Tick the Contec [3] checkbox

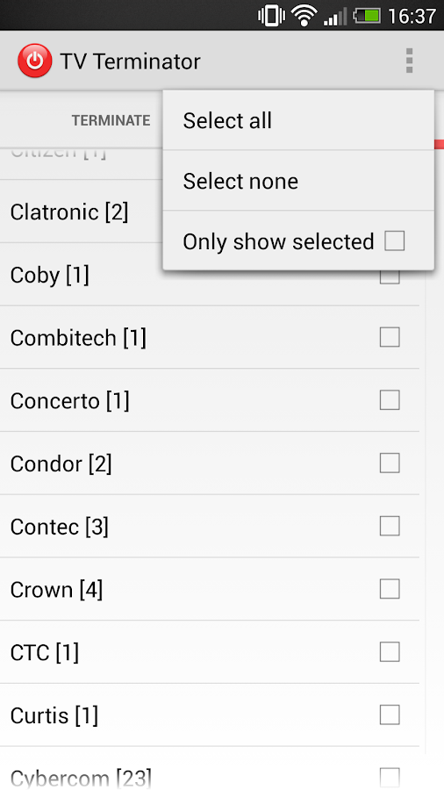click(390, 527)
